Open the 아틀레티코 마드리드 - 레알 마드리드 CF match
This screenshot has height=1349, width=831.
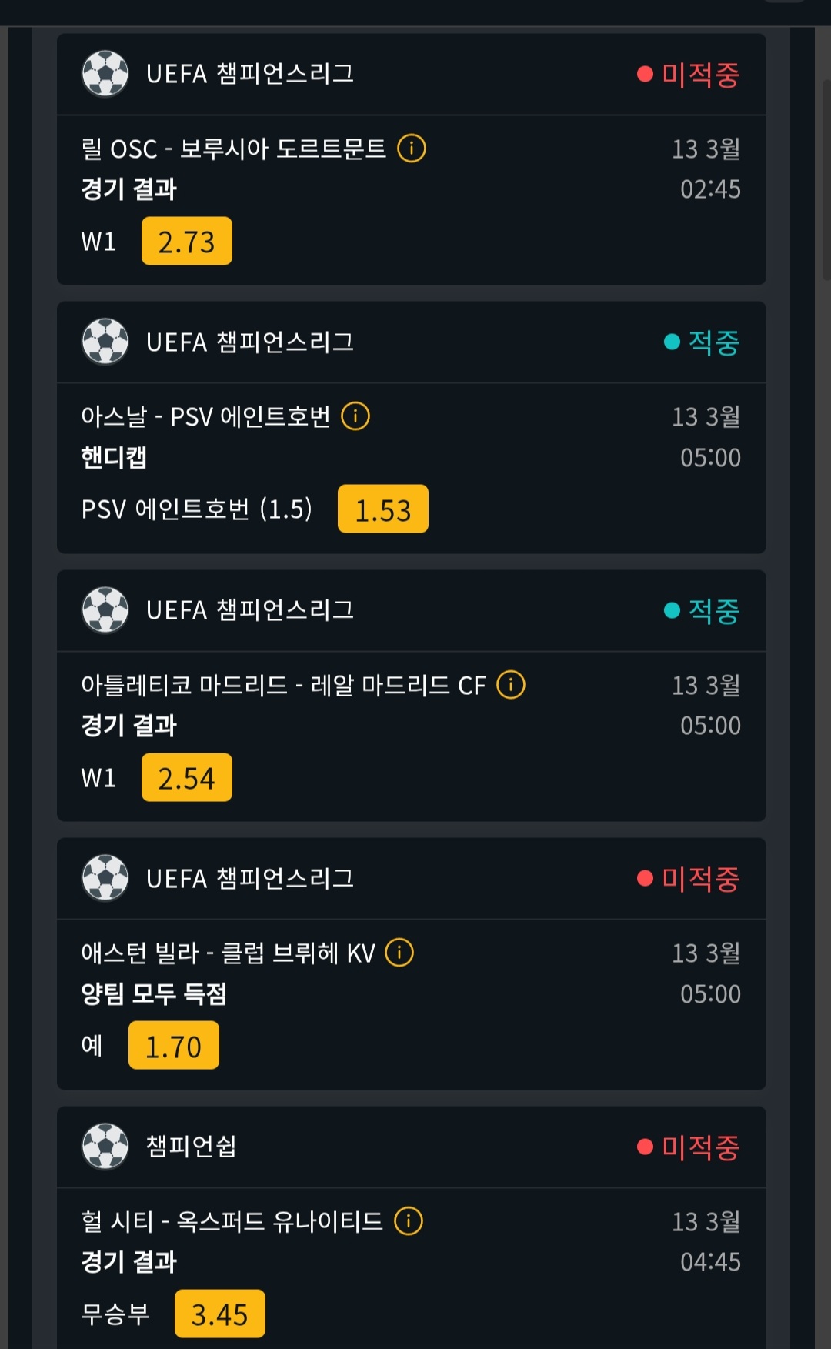[x=283, y=685]
